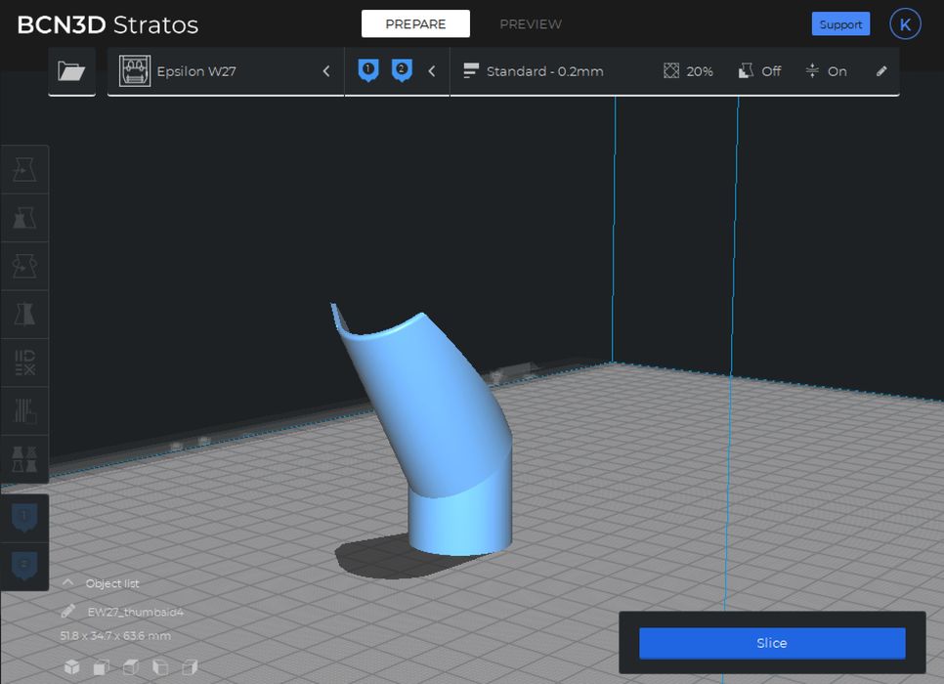The image size is (944, 684).
Task: Click the Support button in header
Action: pos(840,24)
